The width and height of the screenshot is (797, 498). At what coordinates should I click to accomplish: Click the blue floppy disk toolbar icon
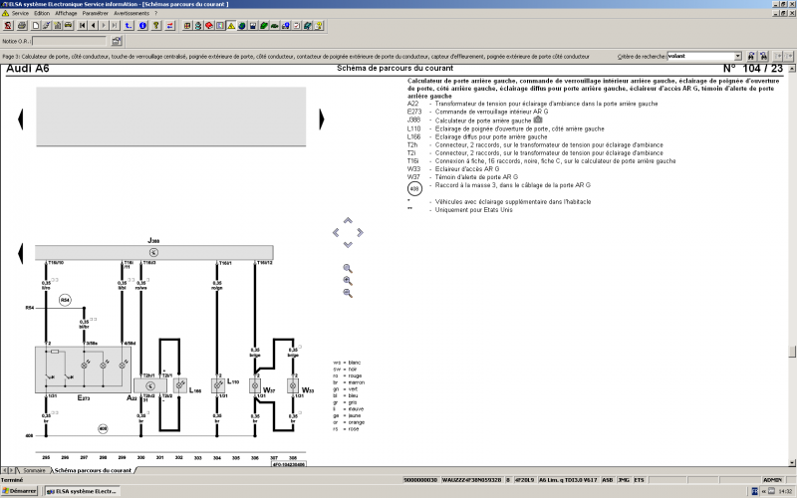253,26
